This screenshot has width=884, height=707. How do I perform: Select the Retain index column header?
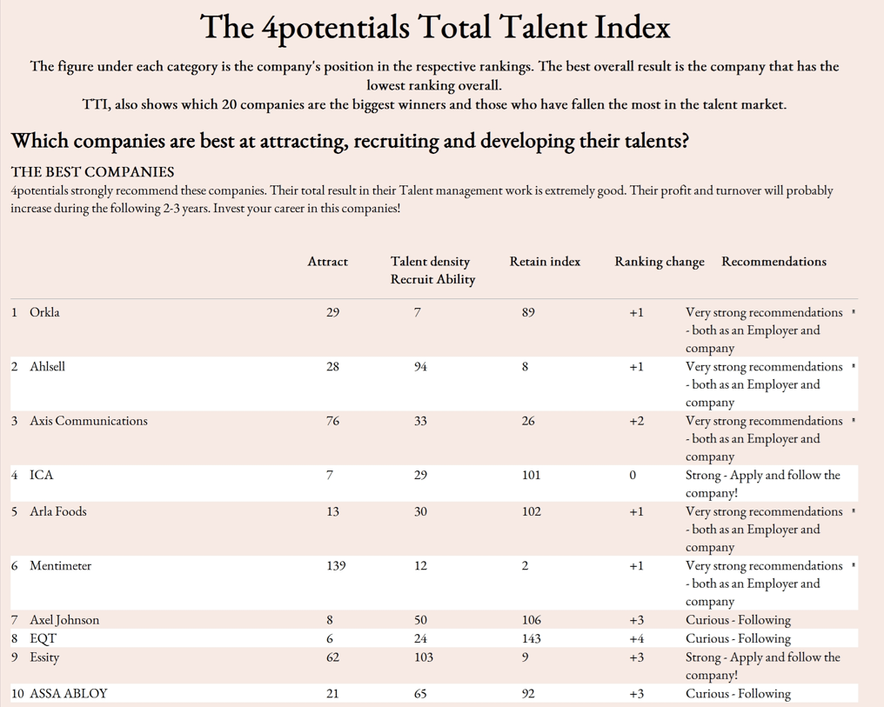pos(545,262)
